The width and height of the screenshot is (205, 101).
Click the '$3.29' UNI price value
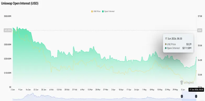click(189, 44)
